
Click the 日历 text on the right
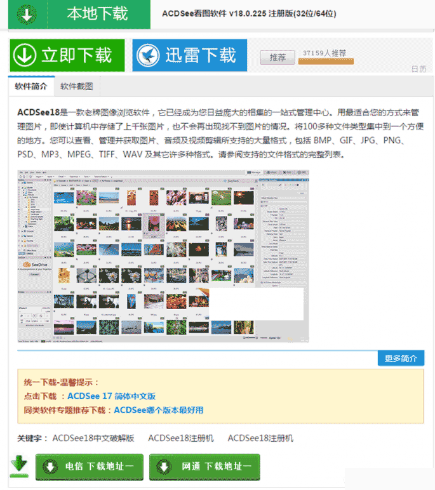pos(418,69)
